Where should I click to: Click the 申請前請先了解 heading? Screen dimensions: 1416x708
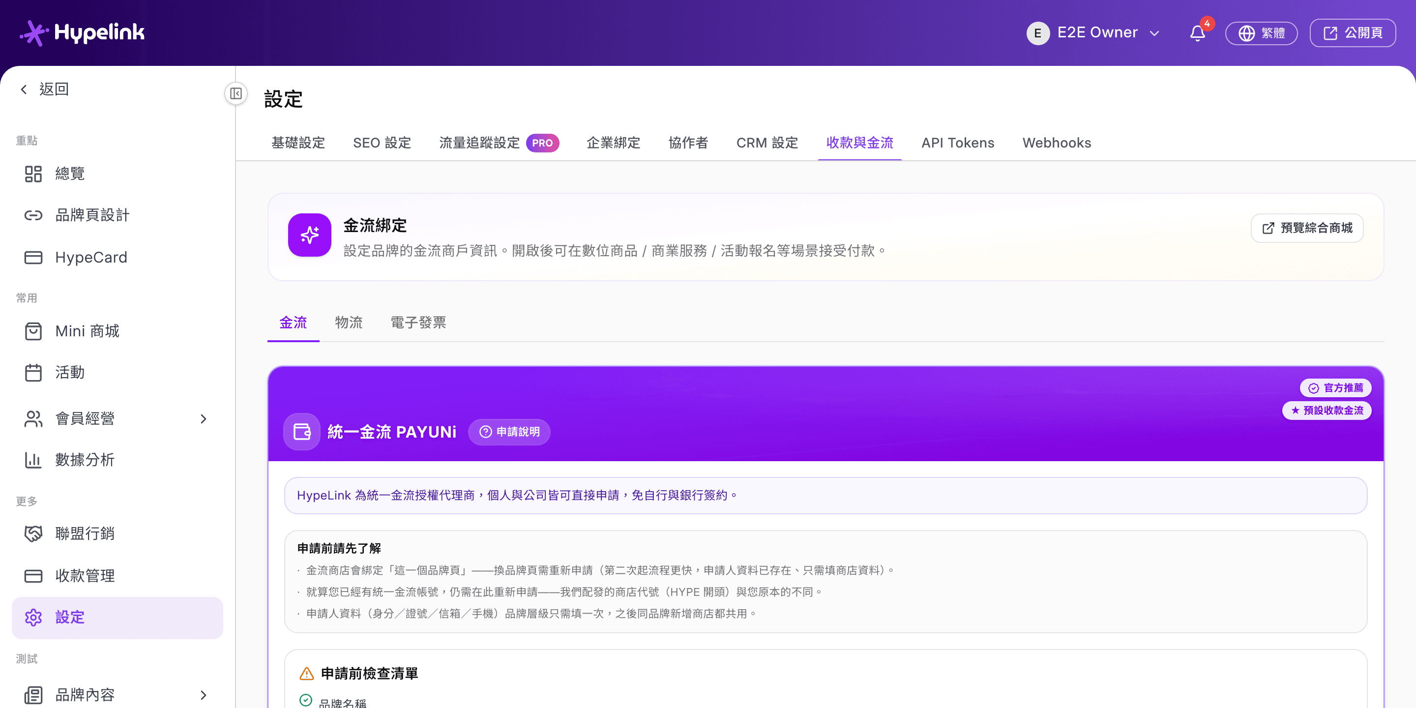coord(339,548)
